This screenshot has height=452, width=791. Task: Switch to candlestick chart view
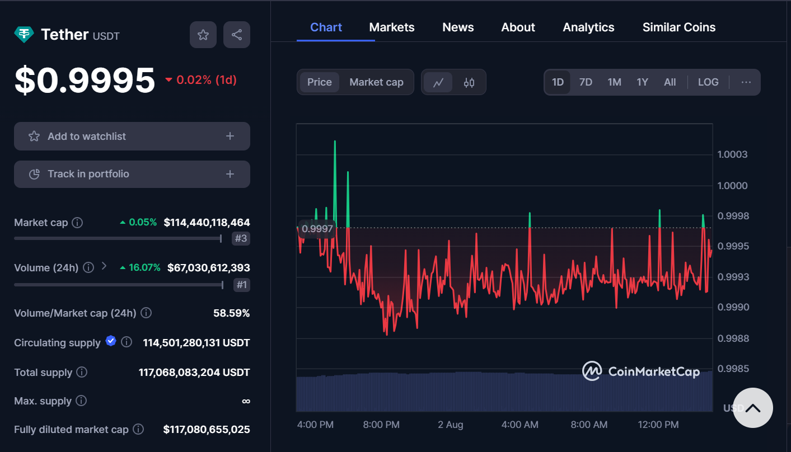(x=469, y=82)
